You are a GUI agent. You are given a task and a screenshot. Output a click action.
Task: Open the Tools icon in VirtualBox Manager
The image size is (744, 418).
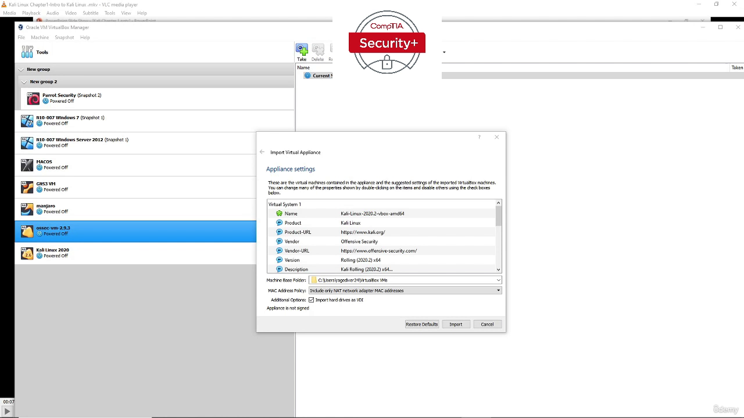tap(27, 52)
